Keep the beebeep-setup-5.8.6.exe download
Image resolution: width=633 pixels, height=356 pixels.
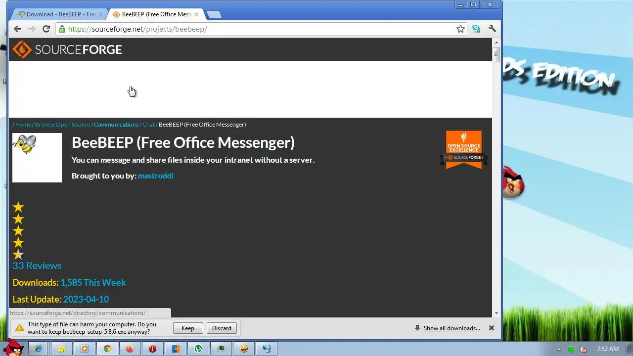pos(188,328)
